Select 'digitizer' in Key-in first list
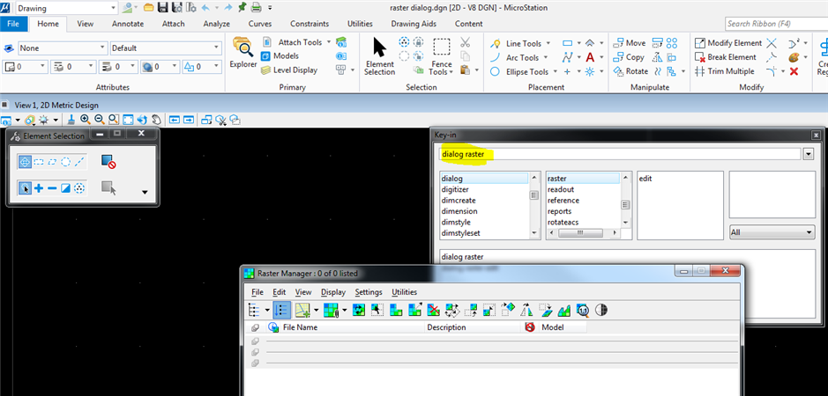 coord(455,189)
